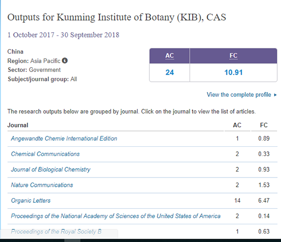Click Nature Communications FC value 1.53
281x242 pixels.
pos(264,185)
